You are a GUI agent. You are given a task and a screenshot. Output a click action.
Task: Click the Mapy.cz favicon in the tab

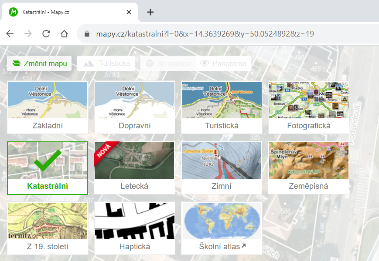[x=13, y=12]
